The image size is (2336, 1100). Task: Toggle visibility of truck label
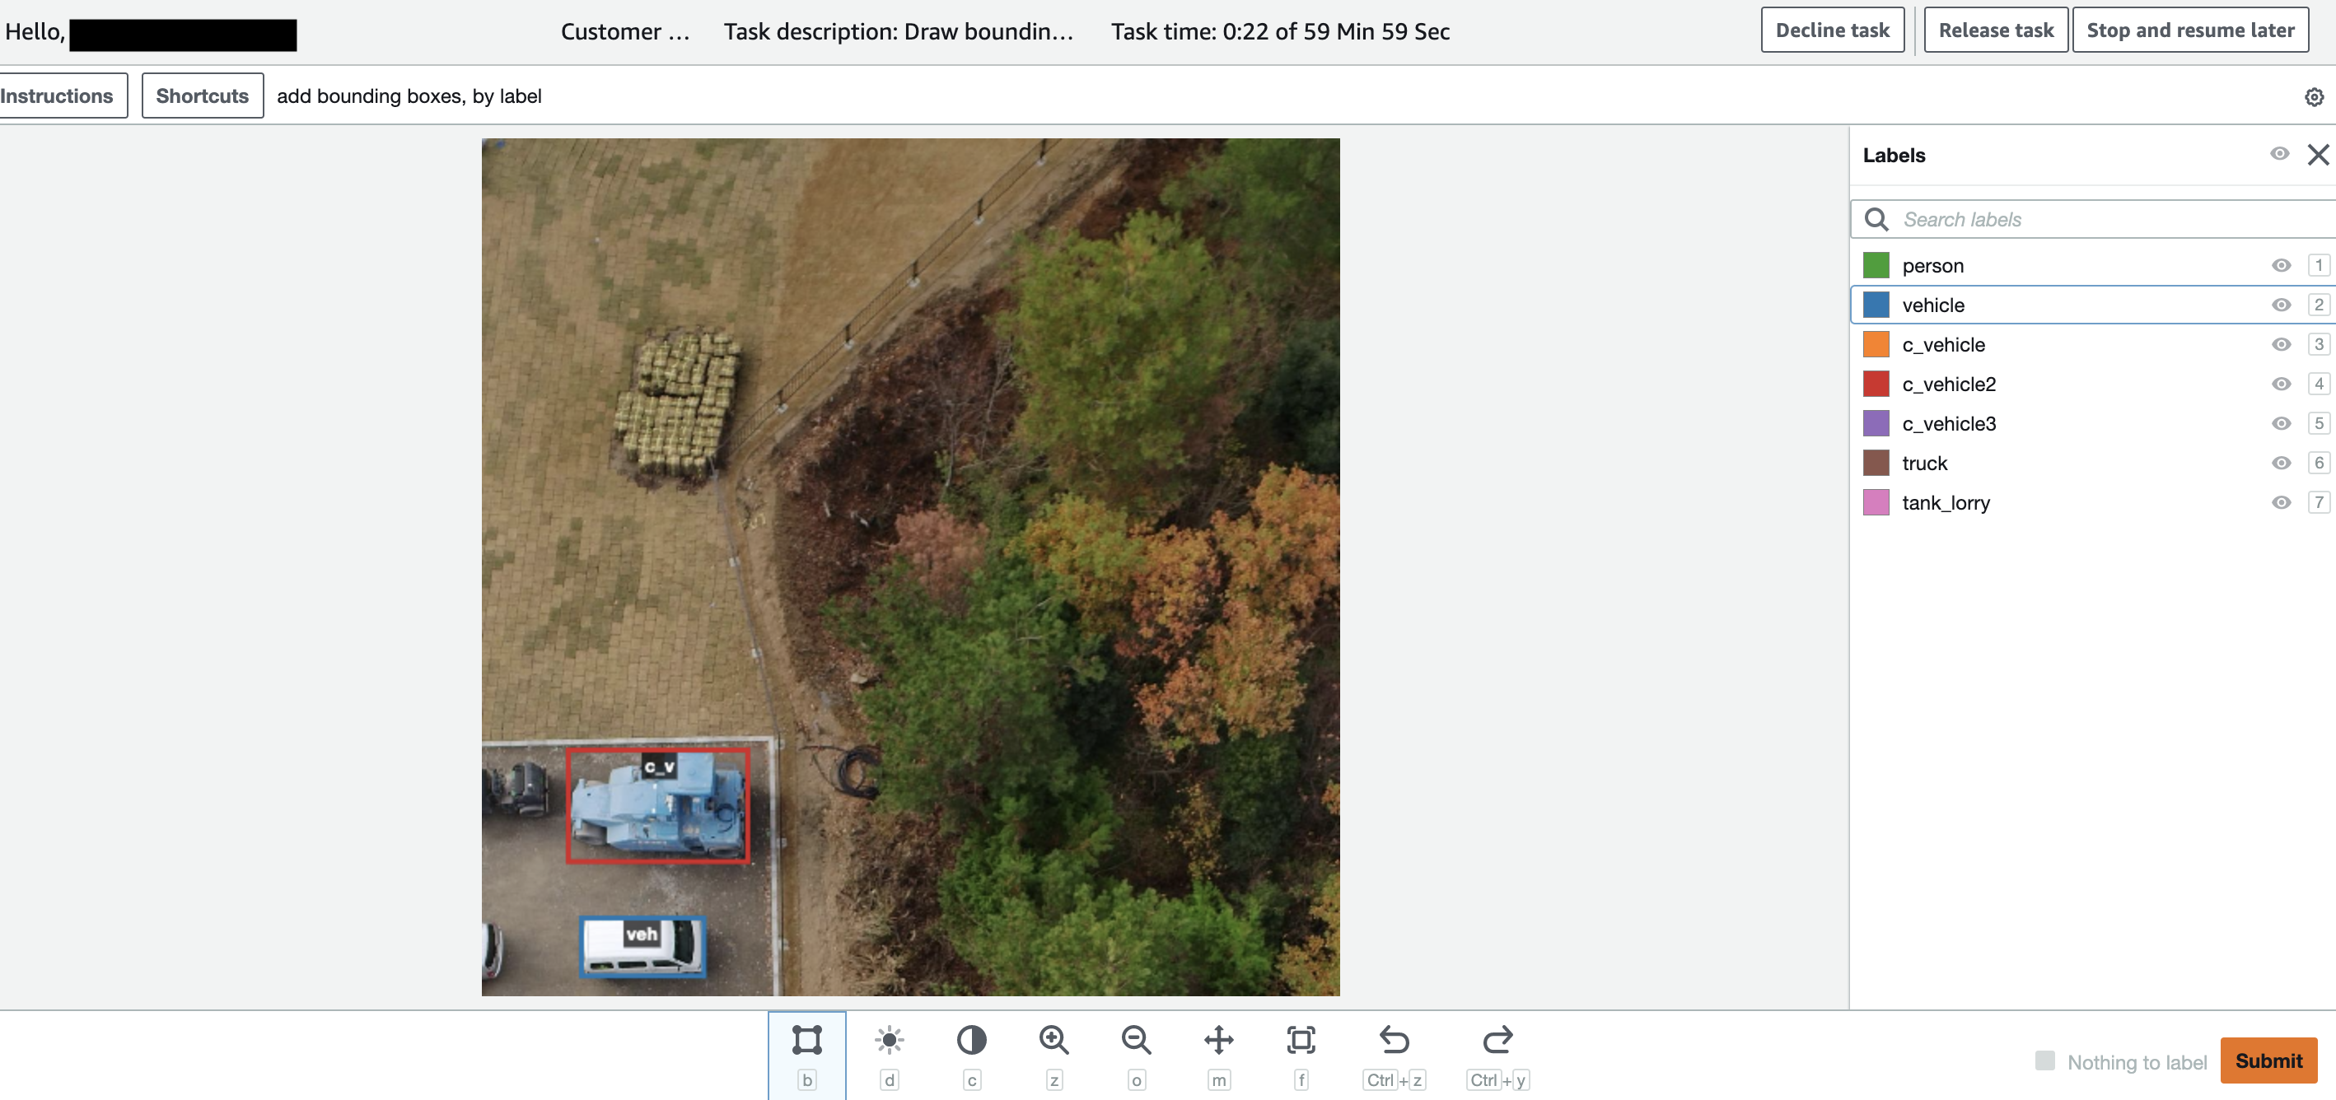tap(2281, 463)
